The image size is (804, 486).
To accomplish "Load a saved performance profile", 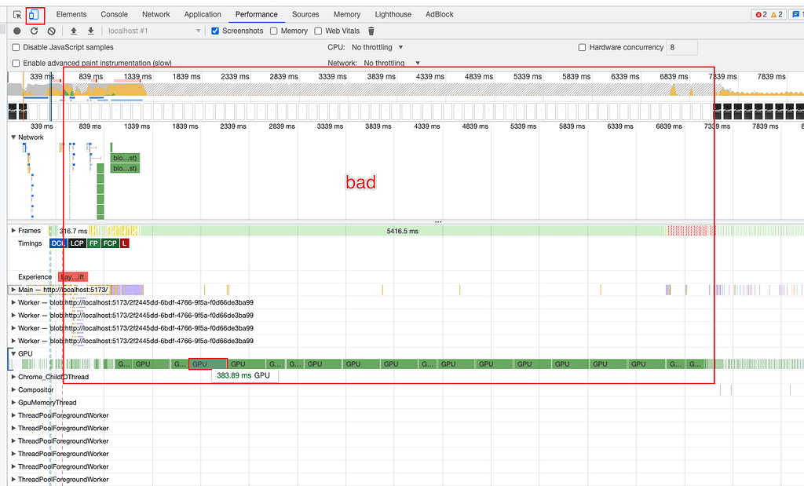I will click(75, 31).
